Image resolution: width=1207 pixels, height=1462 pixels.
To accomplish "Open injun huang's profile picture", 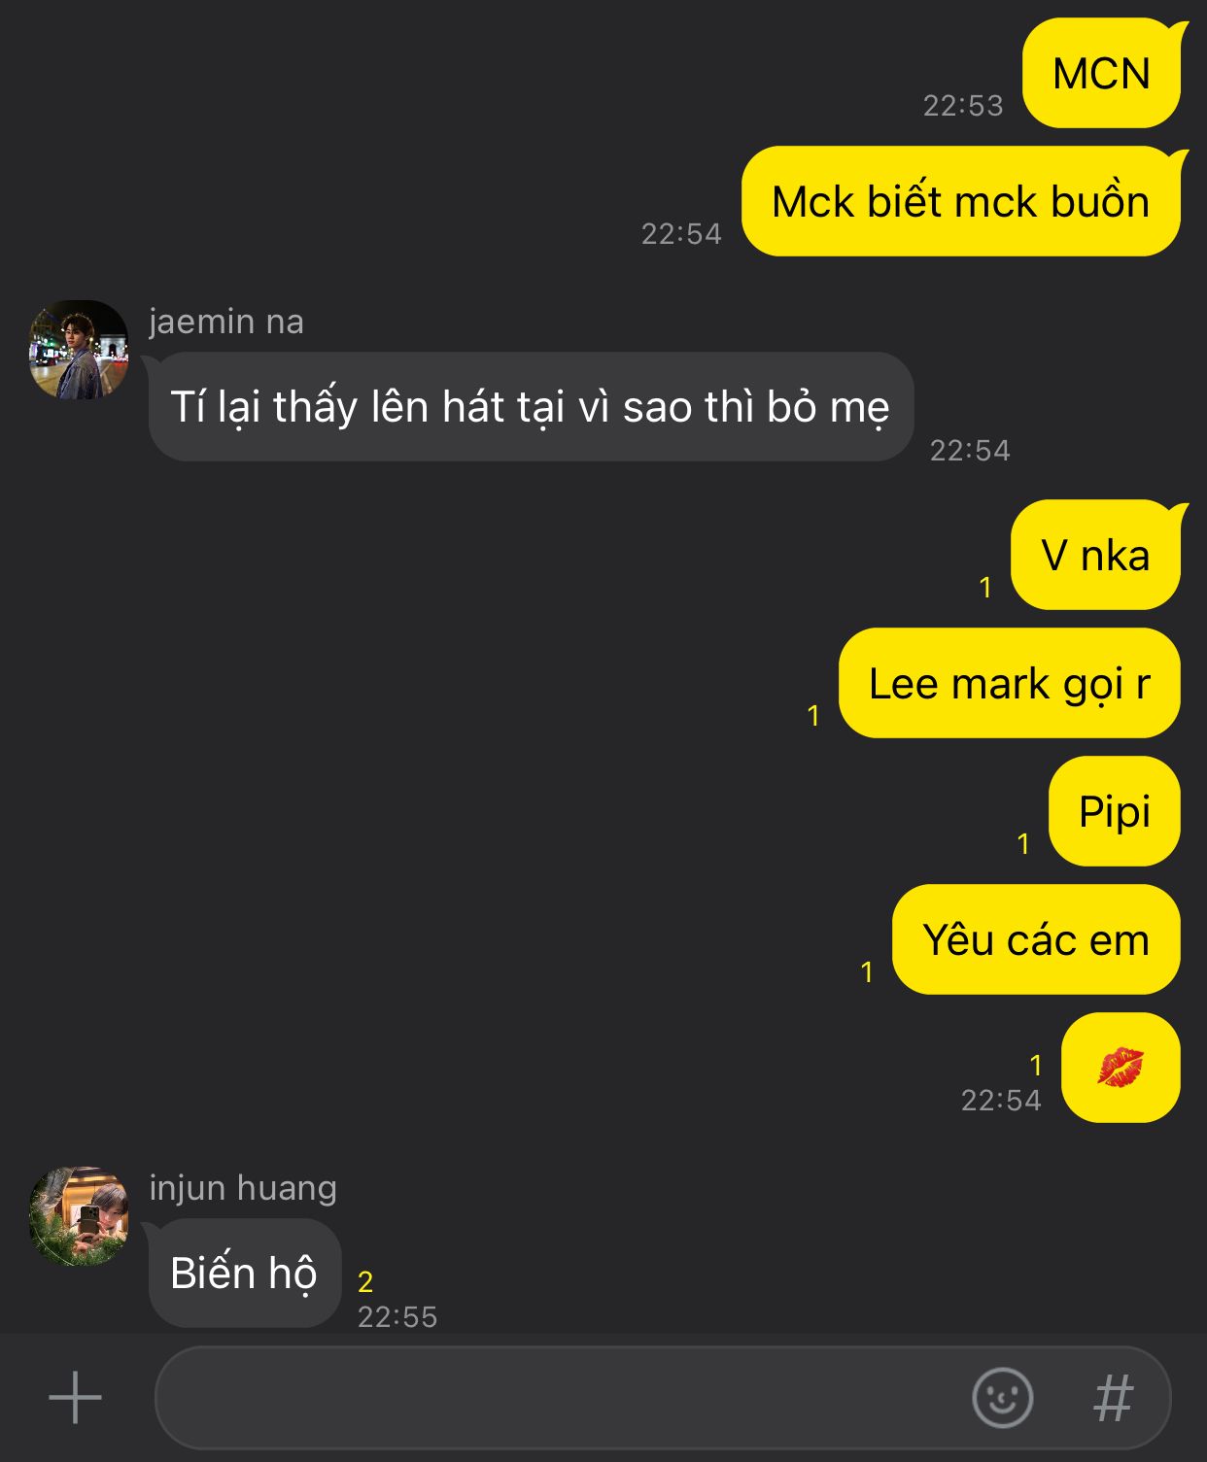I will pos(79,1216).
